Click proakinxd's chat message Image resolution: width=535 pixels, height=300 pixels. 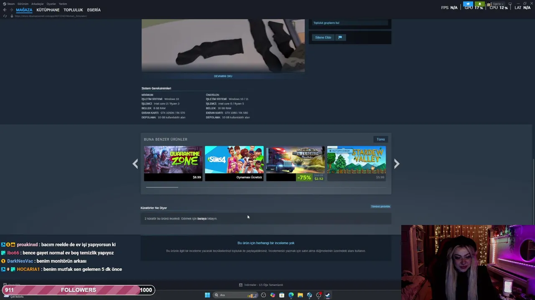(x=78, y=245)
